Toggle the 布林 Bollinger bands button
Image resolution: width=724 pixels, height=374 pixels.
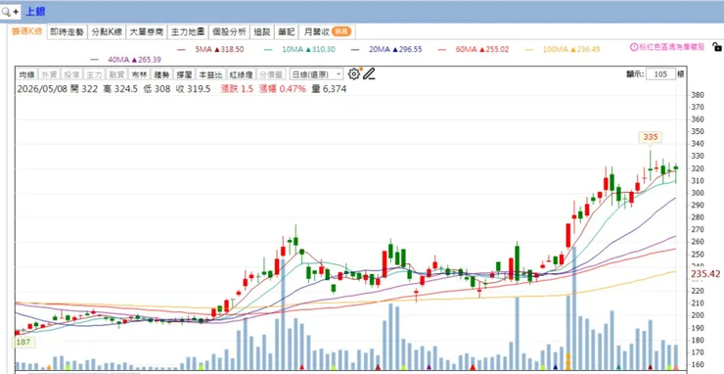(139, 74)
